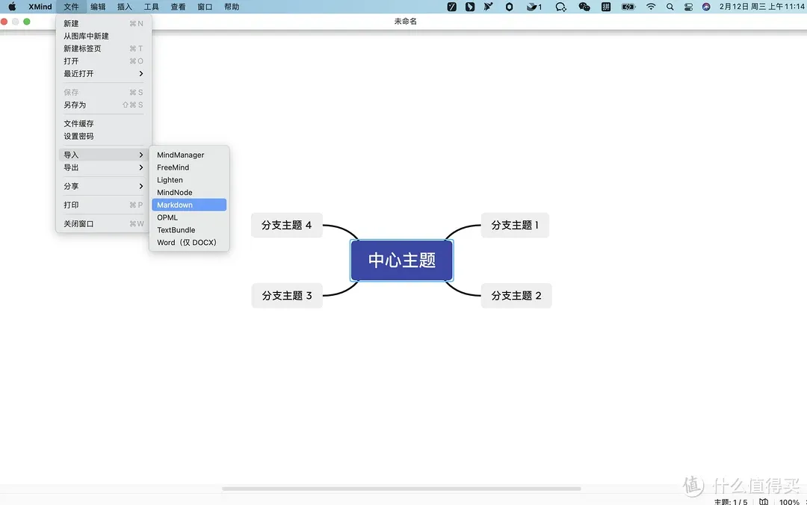Import from MindNode
Image resolution: width=807 pixels, height=505 pixels.
(x=189, y=192)
